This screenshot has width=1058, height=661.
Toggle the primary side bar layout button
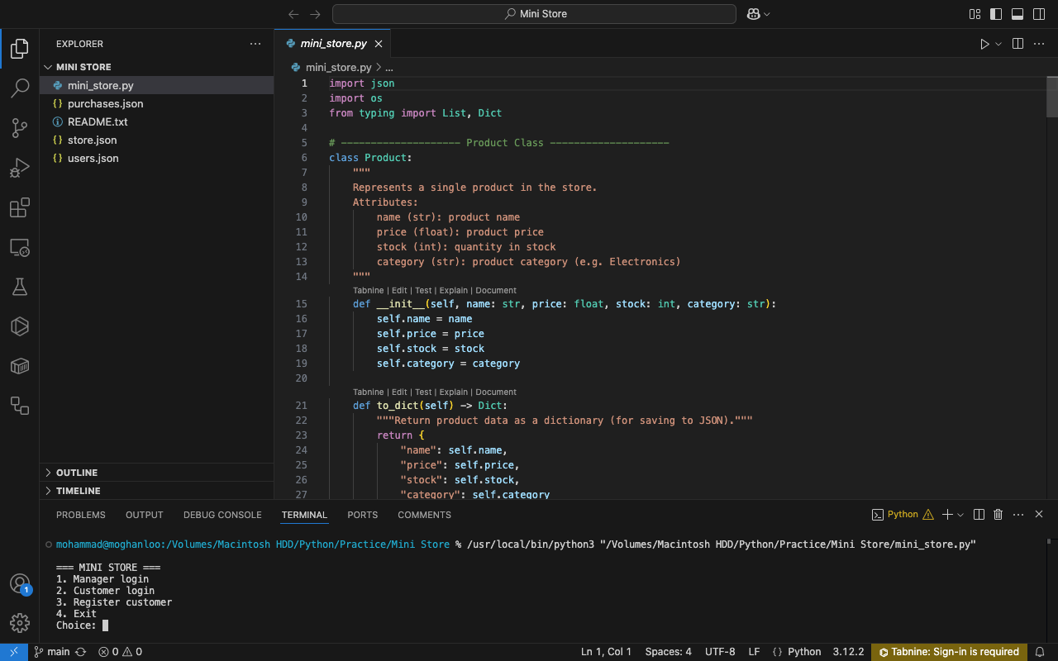coord(996,14)
